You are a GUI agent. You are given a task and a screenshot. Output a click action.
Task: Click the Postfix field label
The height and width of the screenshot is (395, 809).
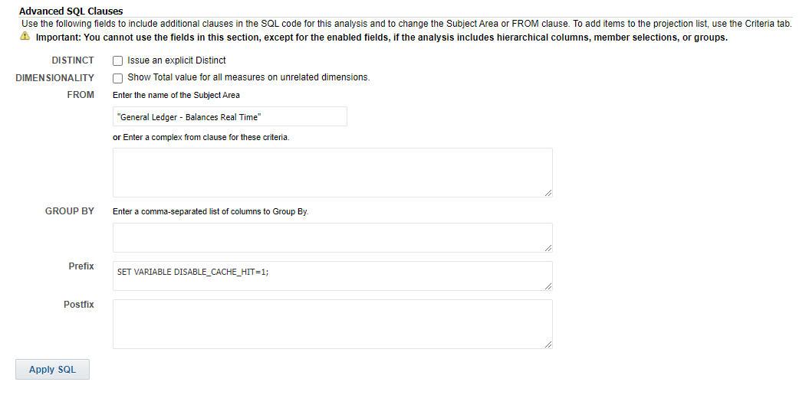pos(79,305)
